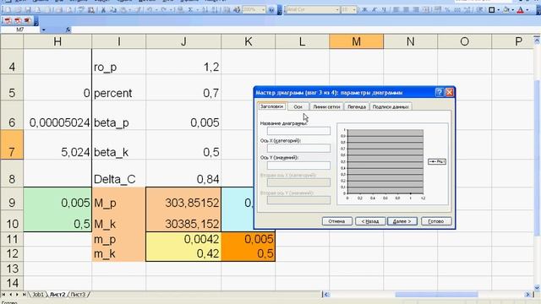Click the Undo arrow icon

(x=150, y=10)
